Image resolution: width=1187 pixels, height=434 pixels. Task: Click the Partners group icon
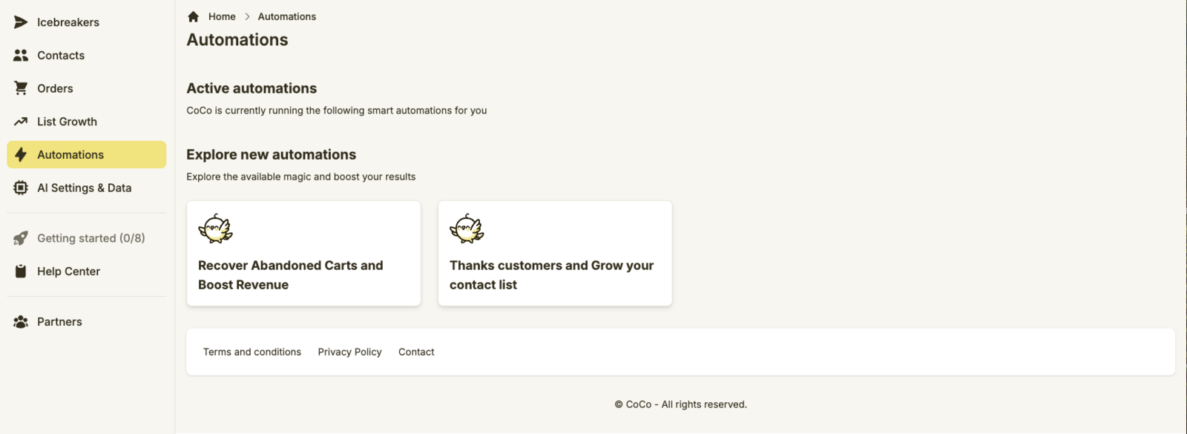21,322
